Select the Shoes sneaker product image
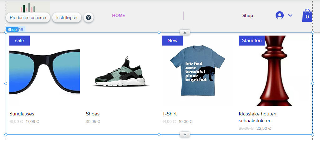 coord(121,70)
